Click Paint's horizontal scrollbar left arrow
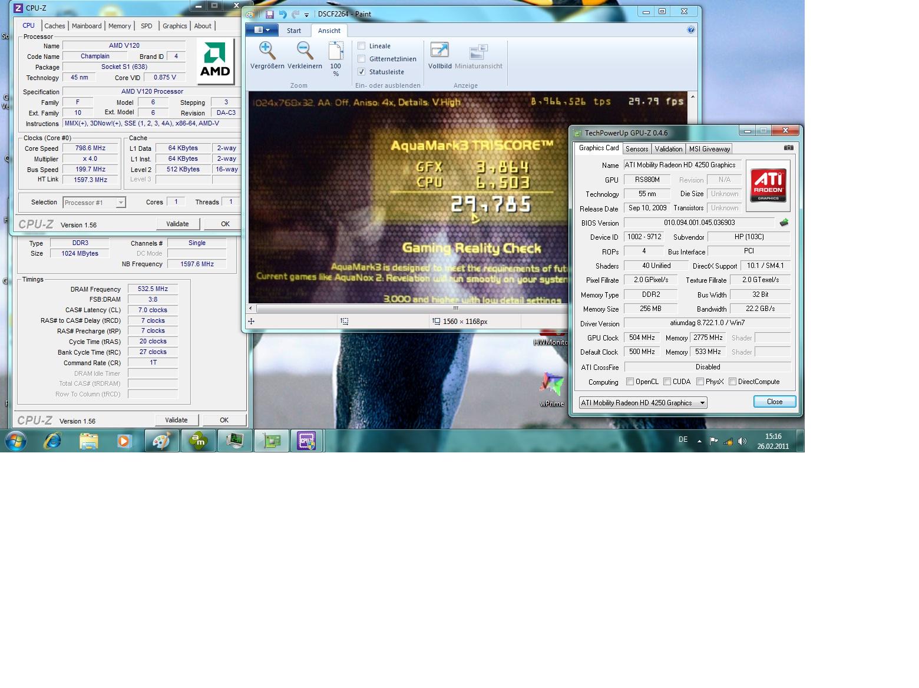 click(x=252, y=308)
